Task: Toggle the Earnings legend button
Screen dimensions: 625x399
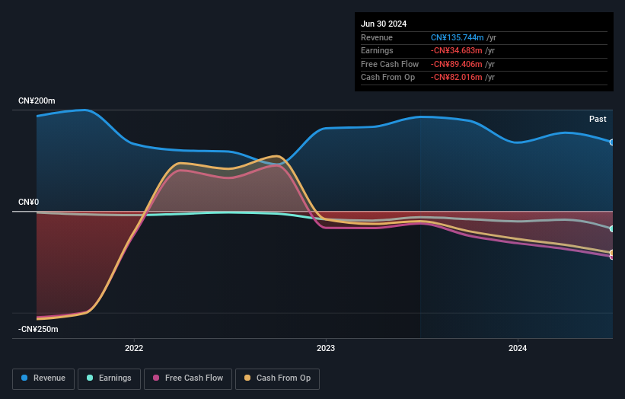Action: (109, 378)
